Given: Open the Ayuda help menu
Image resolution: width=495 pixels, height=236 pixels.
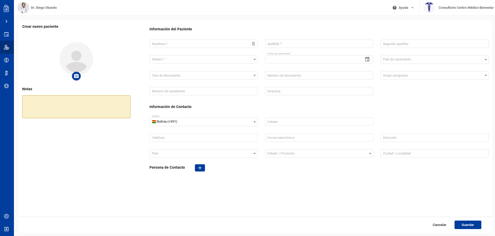Looking at the screenshot, I should pos(403,8).
